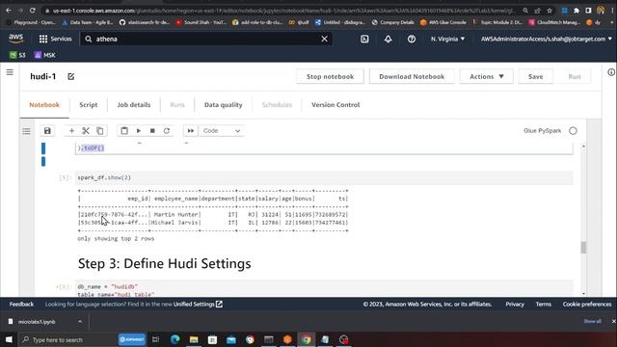Open Unified Settings link

click(198, 305)
